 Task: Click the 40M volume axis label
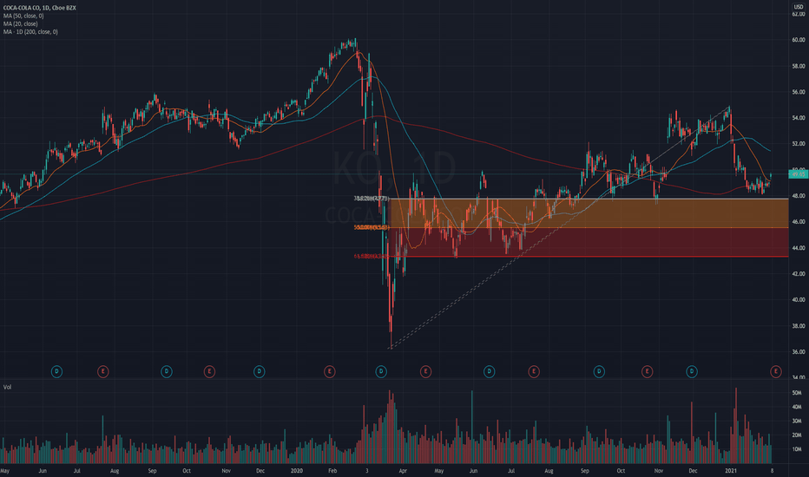click(797, 407)
